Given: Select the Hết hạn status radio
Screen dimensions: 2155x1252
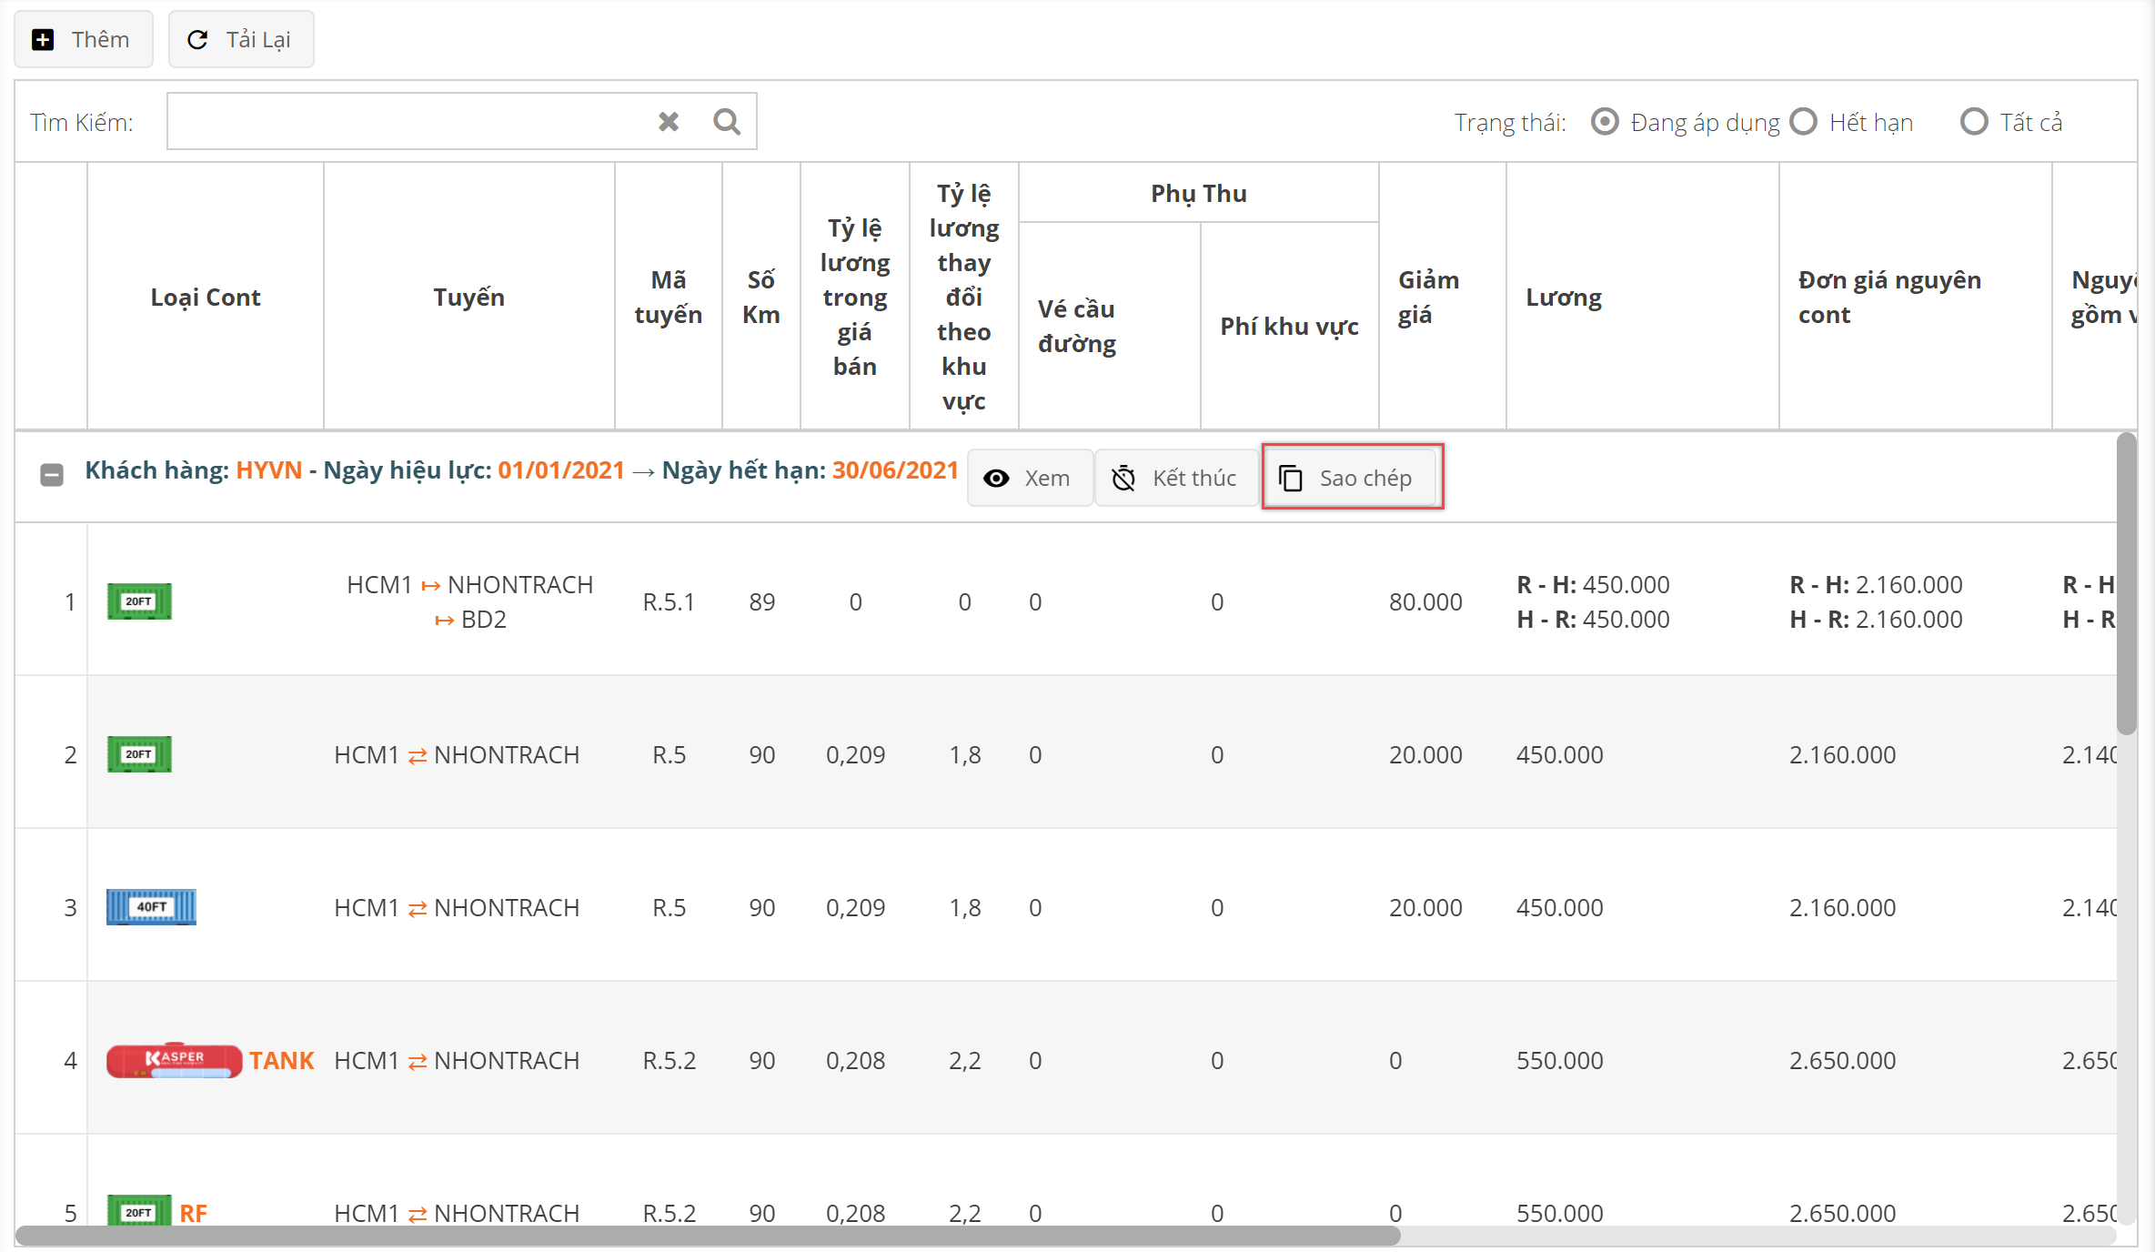Looking at the screenshot, I should tap(1803, 122).
